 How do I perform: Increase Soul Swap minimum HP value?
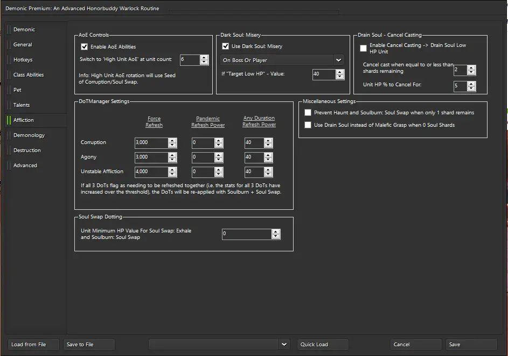tap(276, 232)
